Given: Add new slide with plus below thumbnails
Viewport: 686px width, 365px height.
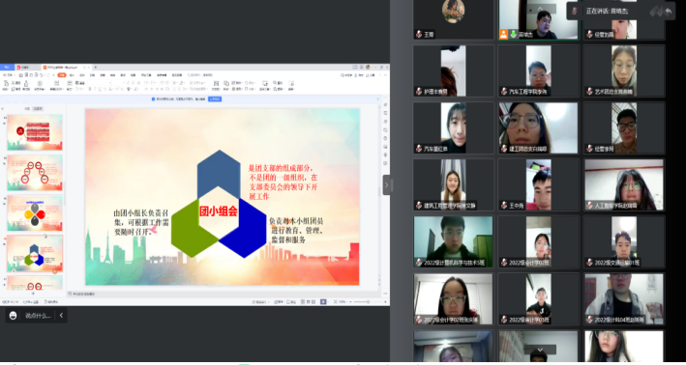Looking at the screenshot, I should 33,294.
